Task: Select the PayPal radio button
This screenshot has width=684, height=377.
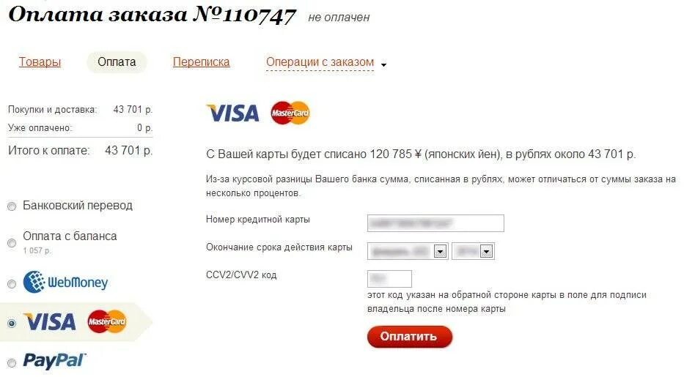Action: [x=12, y=362]
